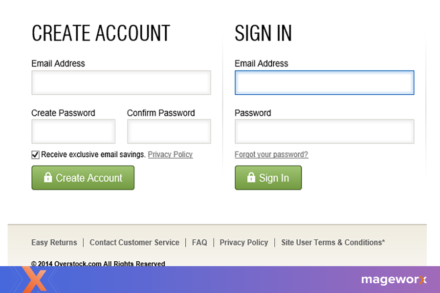Click the CREATE ACCOUNT heading text
440x293 pixels.
click(101, 33)
